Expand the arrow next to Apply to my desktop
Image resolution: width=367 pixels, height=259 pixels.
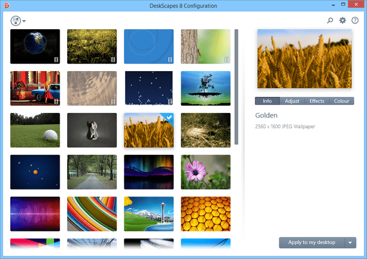350,242
